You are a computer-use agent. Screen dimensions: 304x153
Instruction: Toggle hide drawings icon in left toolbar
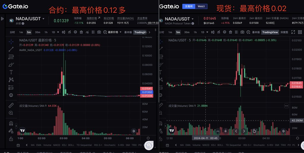pyautogui.click(x=87, y=32)
